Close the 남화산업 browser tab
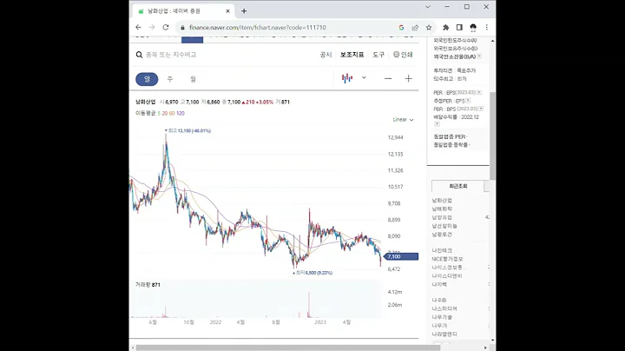 coord(228,11)
